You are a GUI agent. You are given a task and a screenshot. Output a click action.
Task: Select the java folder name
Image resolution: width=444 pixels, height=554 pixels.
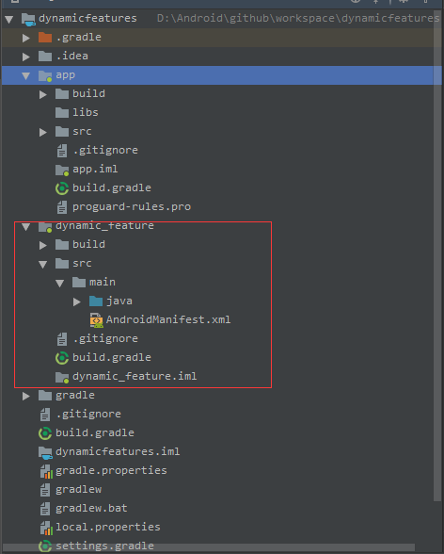tap(119, 301)
